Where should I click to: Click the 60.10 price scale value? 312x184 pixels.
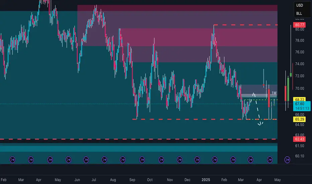(x=300, y=156)
